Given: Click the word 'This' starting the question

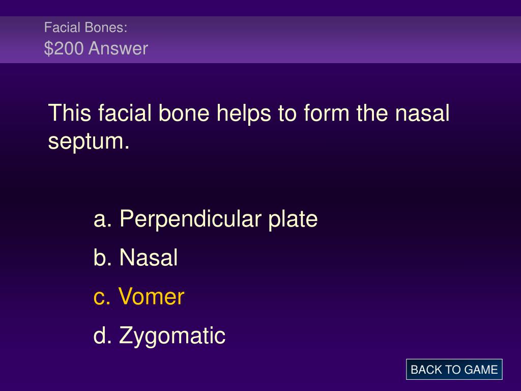Looking at the screenshot, I should 69,113.
